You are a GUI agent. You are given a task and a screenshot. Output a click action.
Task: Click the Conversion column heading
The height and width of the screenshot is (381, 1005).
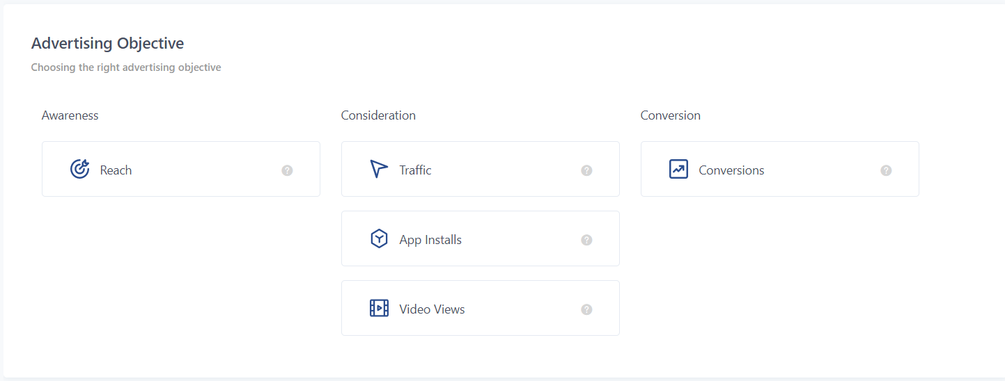(x=670, y=115)
